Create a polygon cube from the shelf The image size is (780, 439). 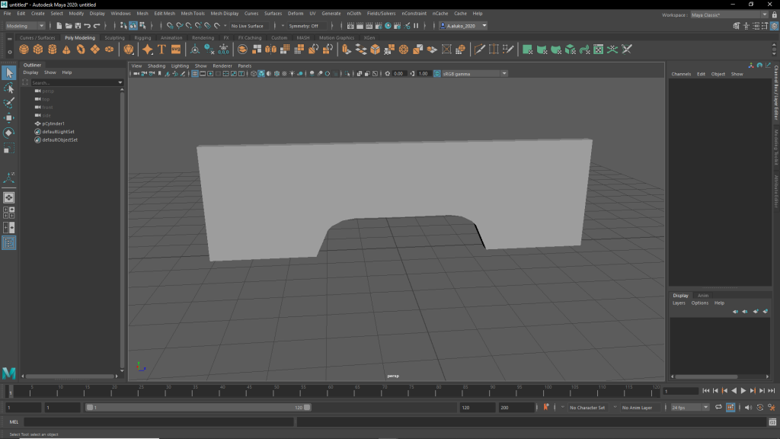click(x=38, y=50)
